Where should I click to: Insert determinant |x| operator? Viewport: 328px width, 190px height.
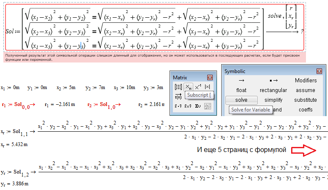tap(207, 87)
